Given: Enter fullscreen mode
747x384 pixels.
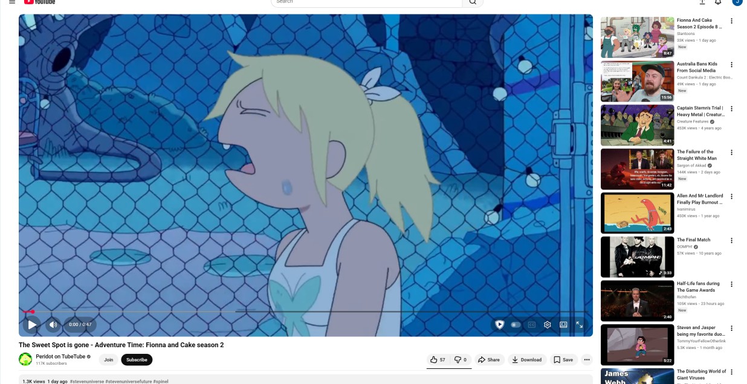Looking at the screenshot, I should pyautogui.click(x=579, y=324).
